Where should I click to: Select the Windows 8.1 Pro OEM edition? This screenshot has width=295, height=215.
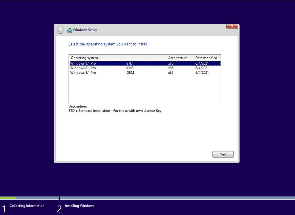(x=98, y=72)
